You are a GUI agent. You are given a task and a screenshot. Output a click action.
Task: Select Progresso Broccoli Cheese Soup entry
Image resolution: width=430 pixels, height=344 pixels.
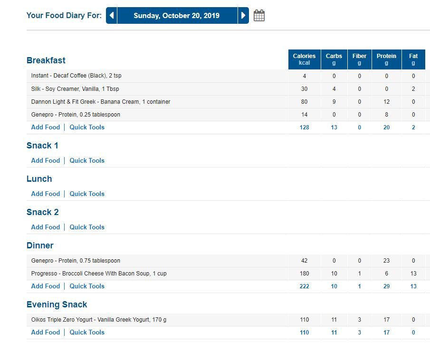click(x=99, y=274)
